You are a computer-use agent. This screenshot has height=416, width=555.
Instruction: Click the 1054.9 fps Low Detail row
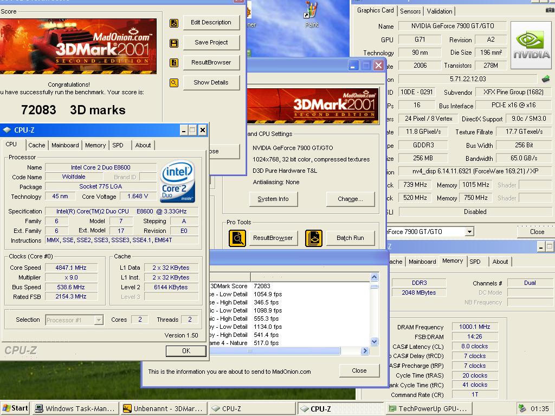pos(289,294)
